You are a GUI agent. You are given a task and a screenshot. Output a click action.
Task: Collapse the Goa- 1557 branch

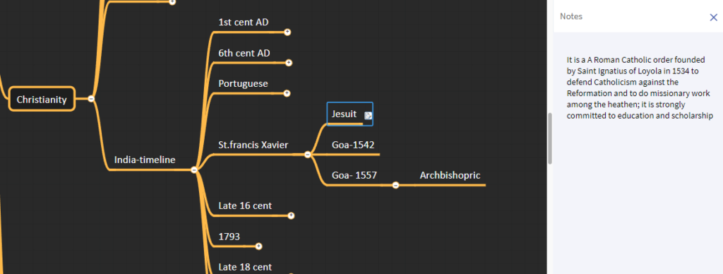[395, 185]
